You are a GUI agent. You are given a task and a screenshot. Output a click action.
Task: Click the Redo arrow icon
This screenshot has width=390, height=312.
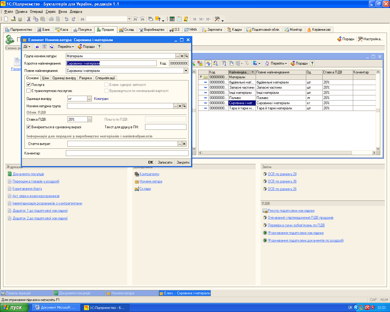tap(73, 19)
